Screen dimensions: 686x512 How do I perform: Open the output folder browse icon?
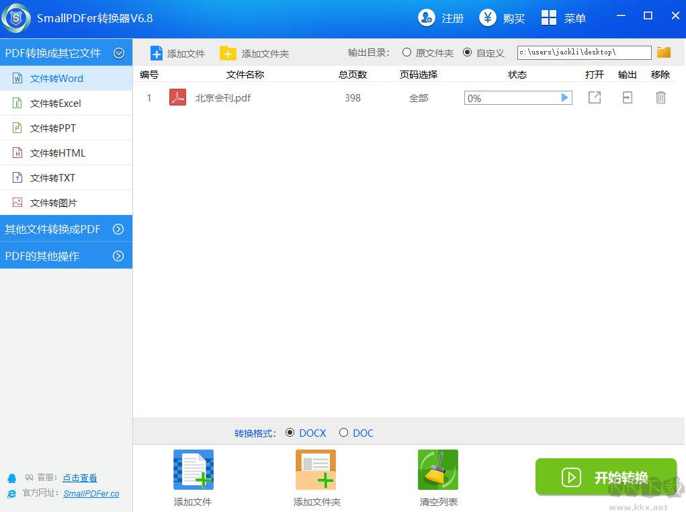coord(663,52)
